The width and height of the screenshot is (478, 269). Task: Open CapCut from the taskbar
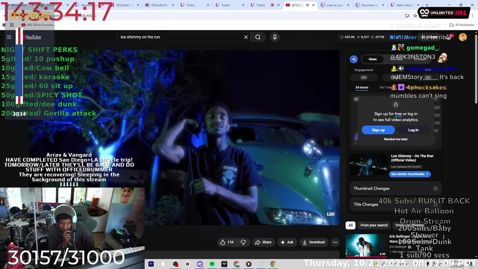[x=187, y=264]
